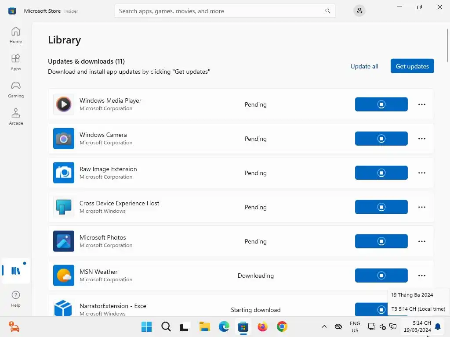The width and height of the screenshot is (450, 337).
Task: Select the Windows Camera title text
Action: (103, 135)
